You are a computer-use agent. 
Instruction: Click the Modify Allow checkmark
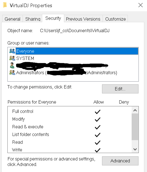pos(98,120)
